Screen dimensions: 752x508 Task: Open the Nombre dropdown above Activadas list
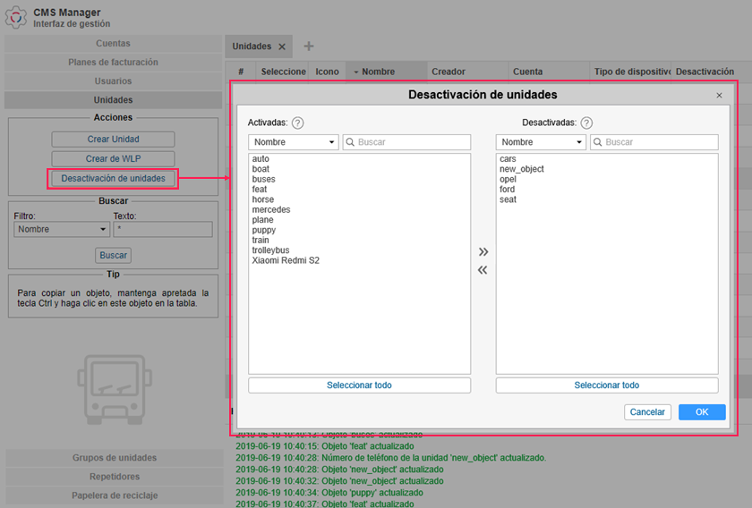tap(293, 142)
